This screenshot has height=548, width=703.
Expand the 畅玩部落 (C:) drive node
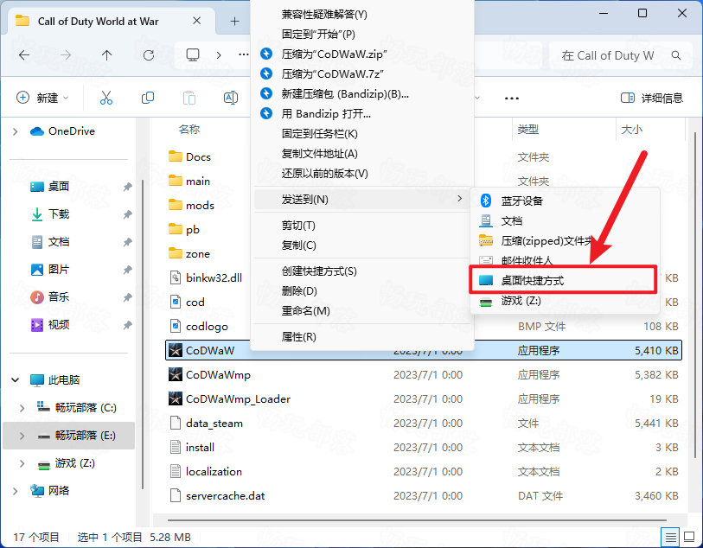[22, 408]
